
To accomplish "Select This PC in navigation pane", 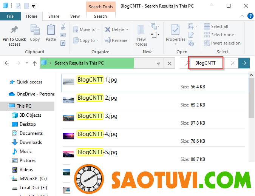I will point(27,106).
